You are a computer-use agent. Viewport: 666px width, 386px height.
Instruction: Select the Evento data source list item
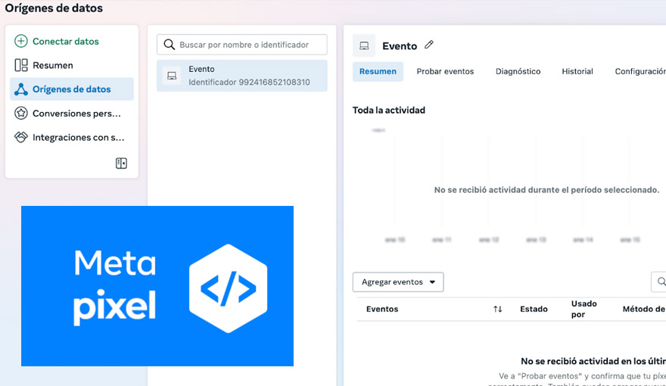click(x=242, y=76)
